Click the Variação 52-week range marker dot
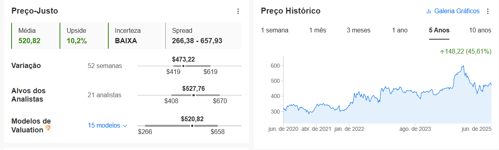 (183, 66)
